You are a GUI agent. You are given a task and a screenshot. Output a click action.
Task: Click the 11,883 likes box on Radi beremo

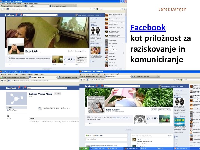tap(152, 119)
